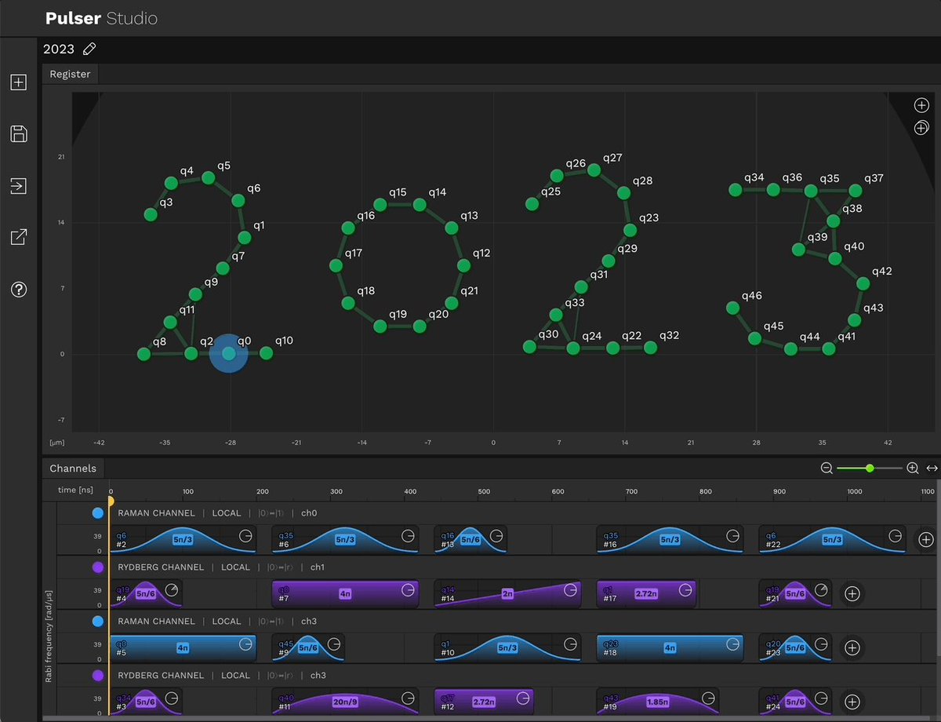
Task: Select the highlighted qubit q0 in the register
Action: (x=228, y=354)
